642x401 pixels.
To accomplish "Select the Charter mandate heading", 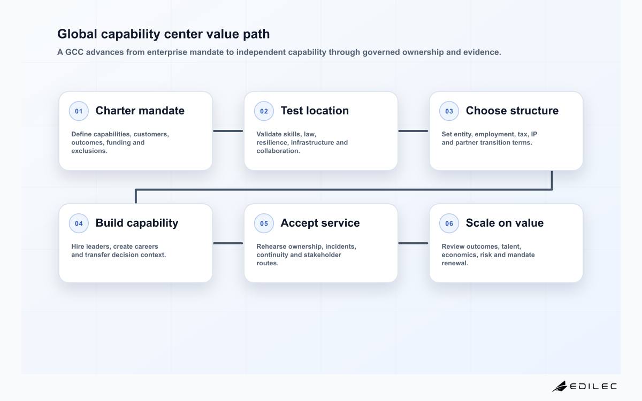I will 140,111.
